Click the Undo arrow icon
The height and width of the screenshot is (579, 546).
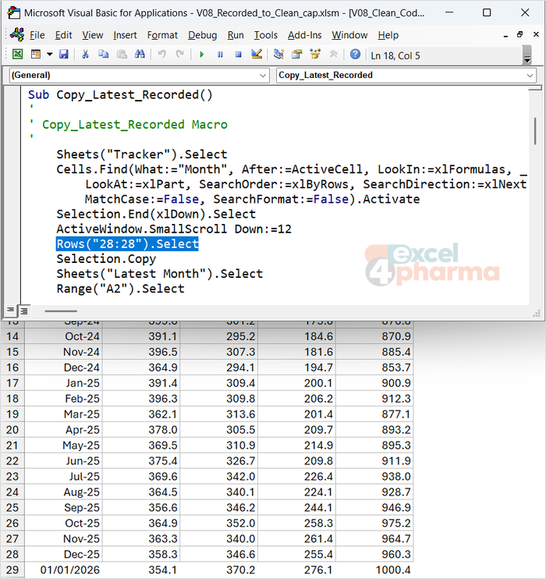pos(161,55)
